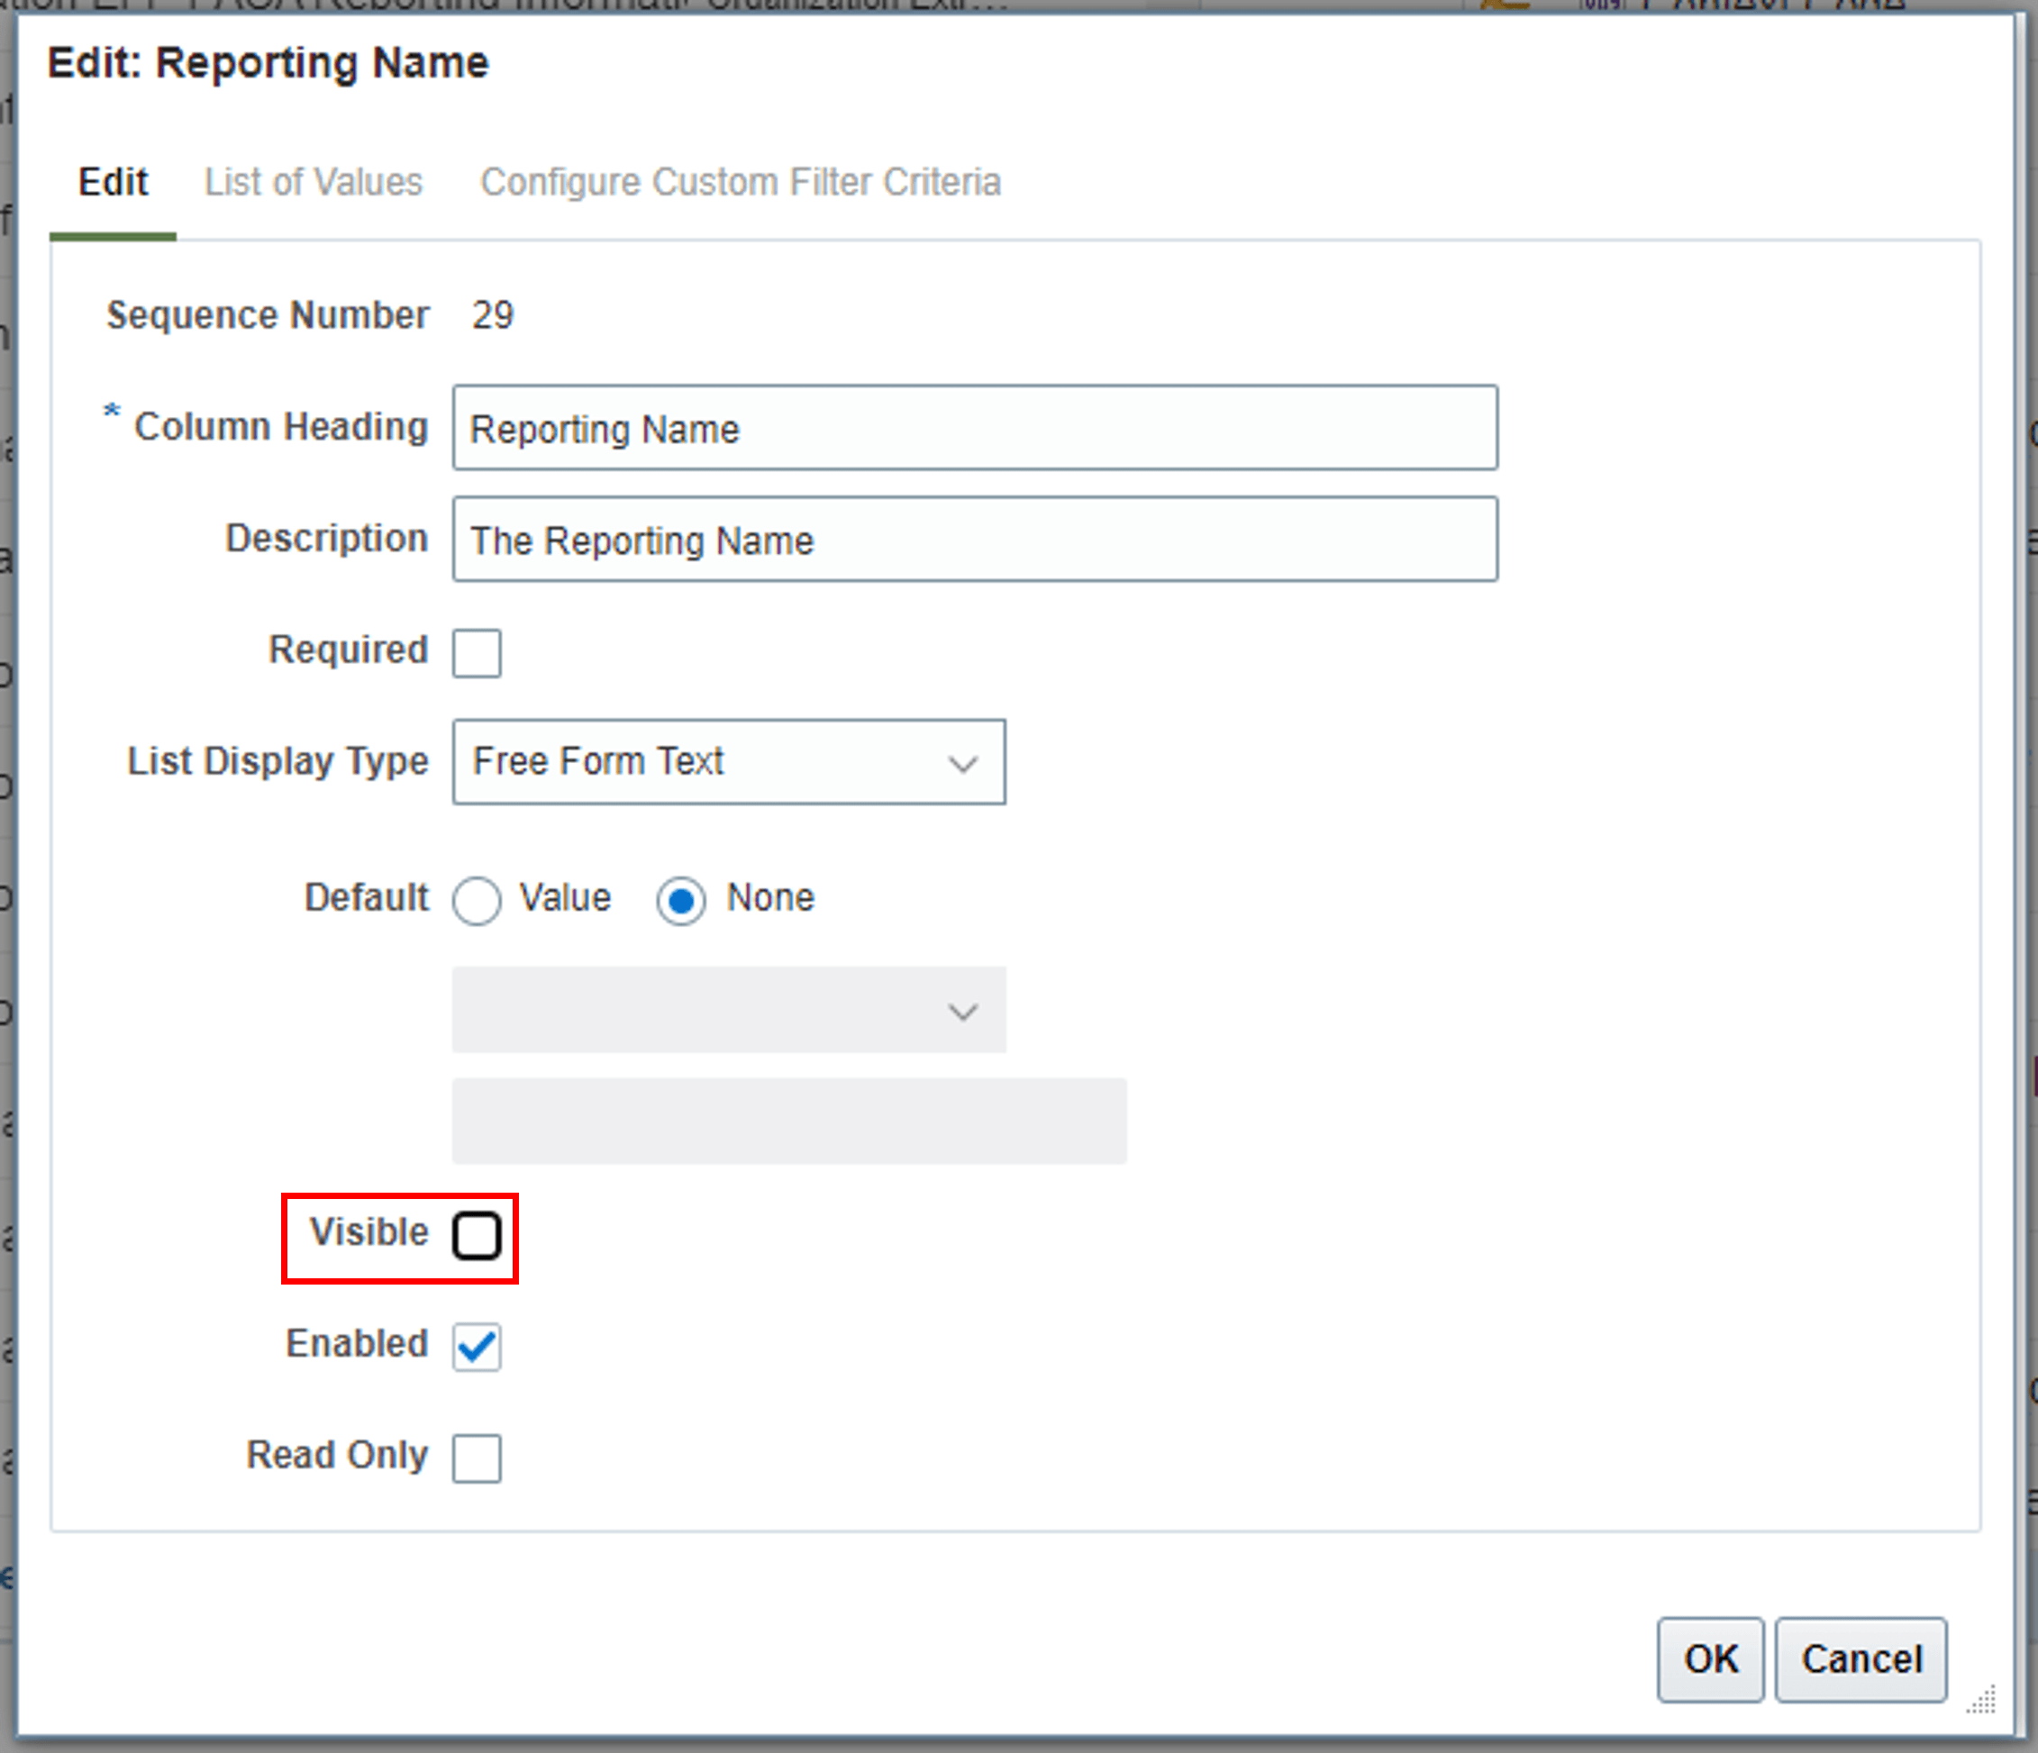Select the None default radio button

point(680,901)
